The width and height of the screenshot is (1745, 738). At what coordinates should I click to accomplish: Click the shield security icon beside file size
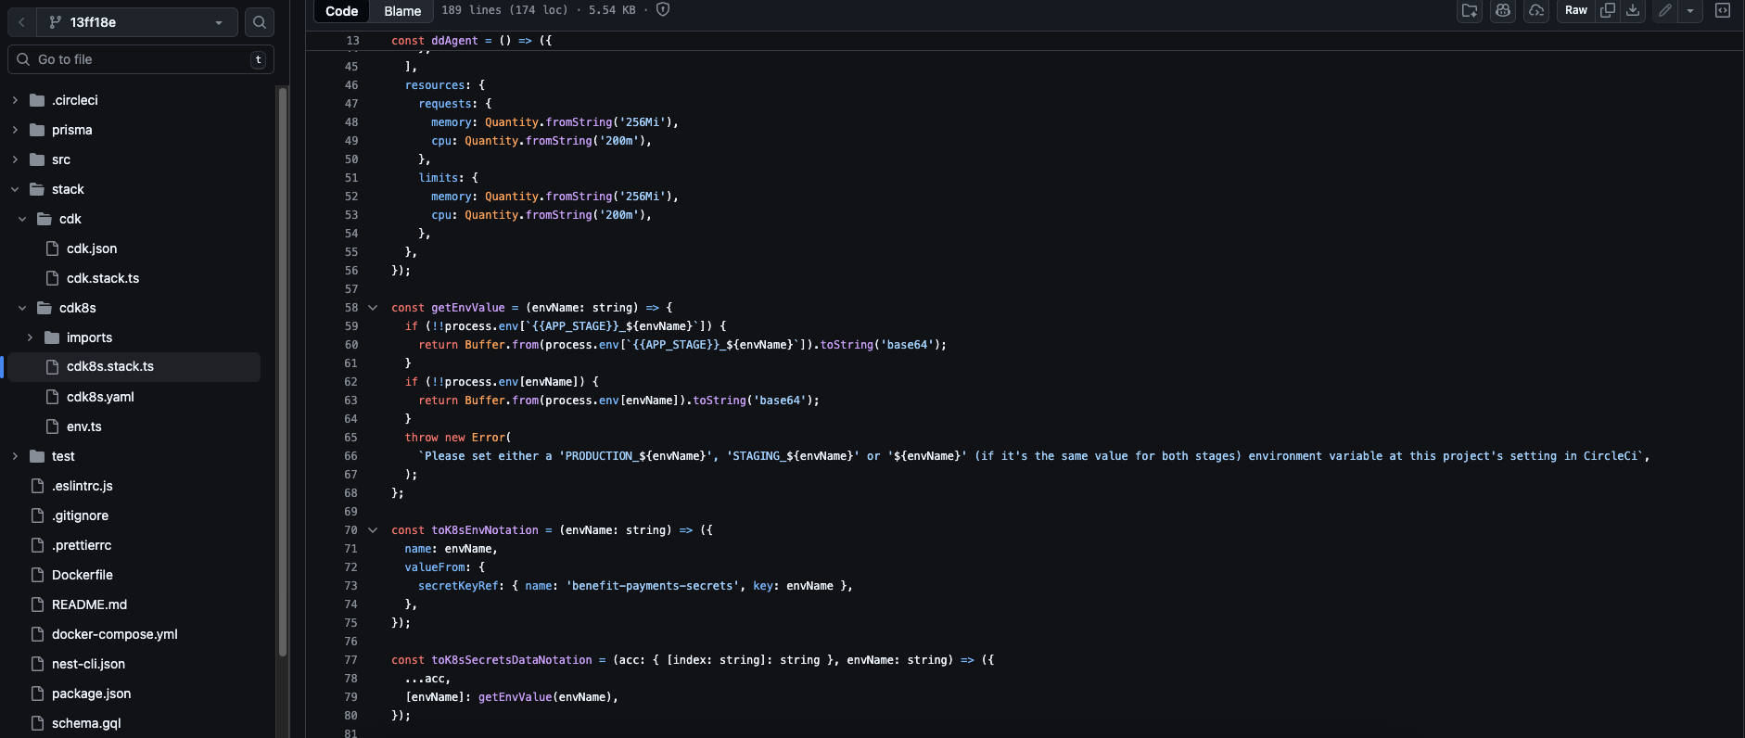[663, 9]
